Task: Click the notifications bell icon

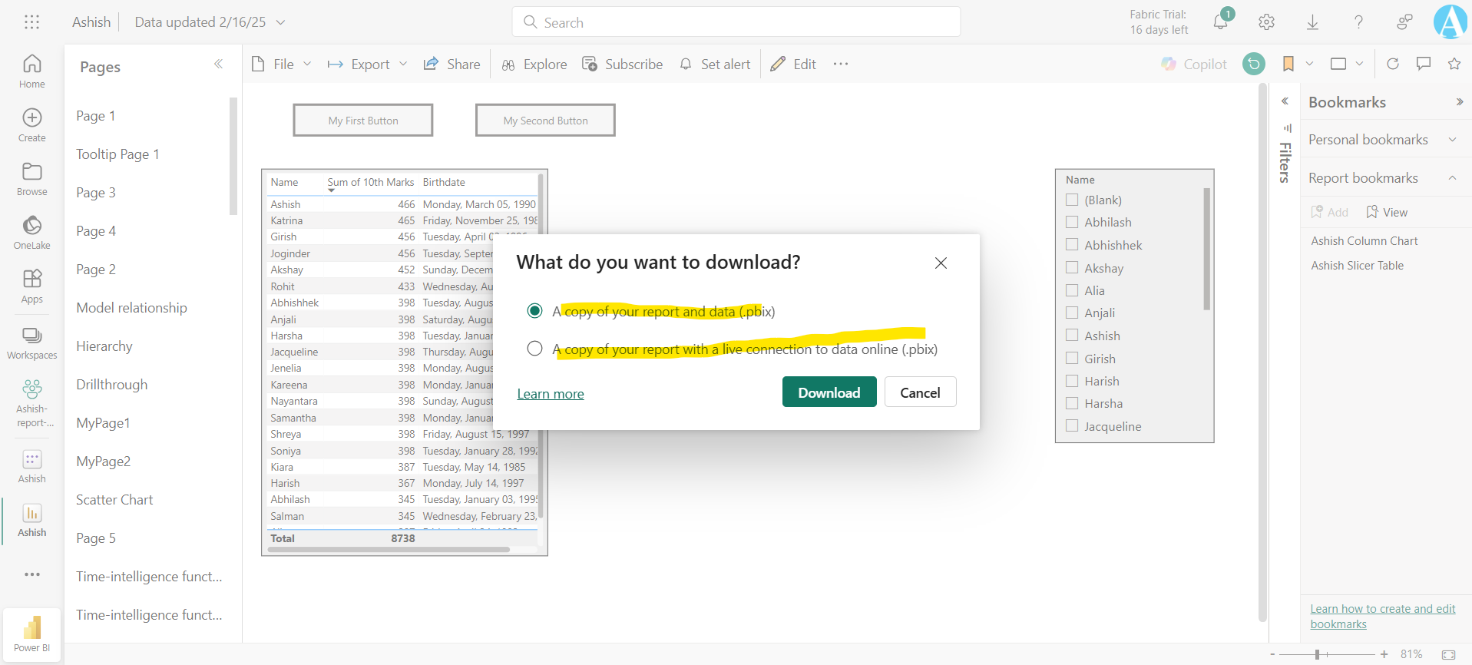Action: tap(1220, 22)
